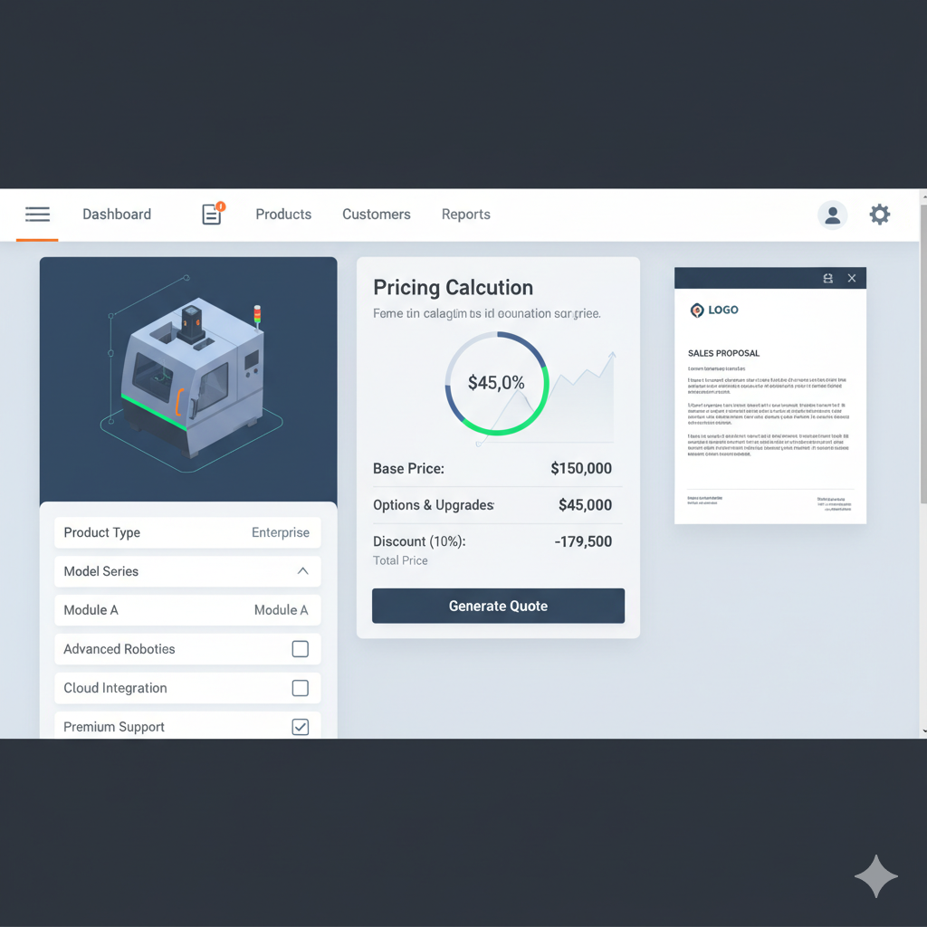Enable Cloud Integration
The height and width of the screenshot is (927, 927).
tap(300, 688)
